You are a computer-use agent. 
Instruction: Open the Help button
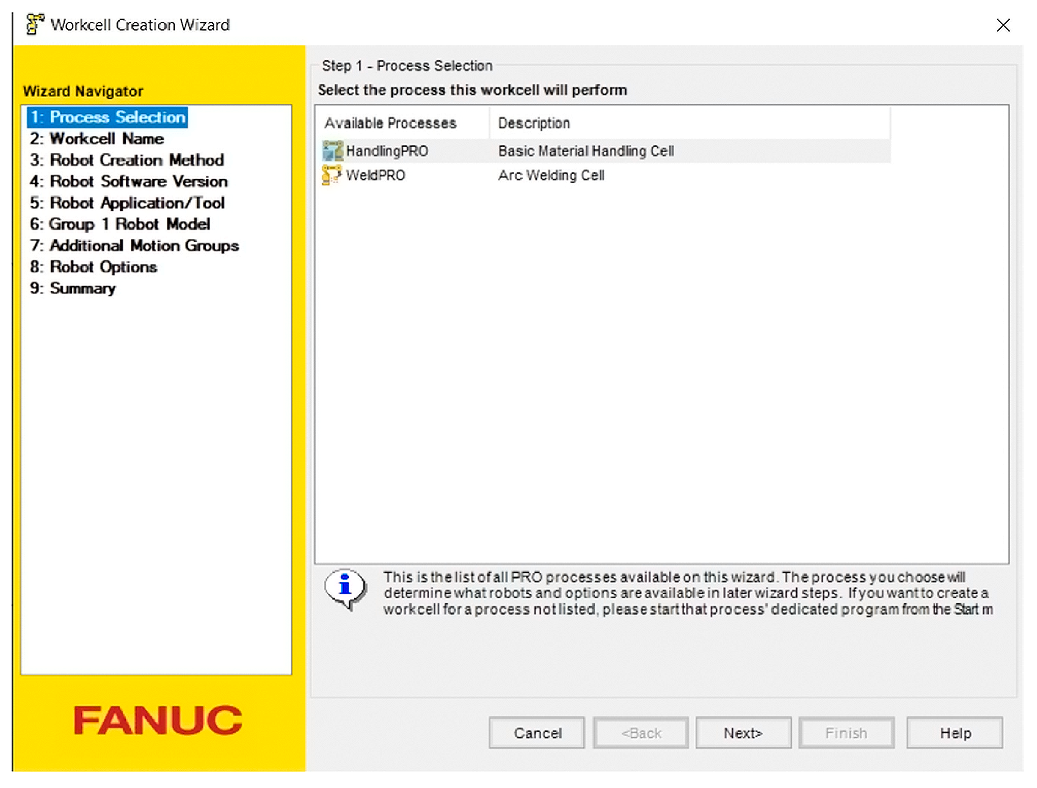point(954,733)
